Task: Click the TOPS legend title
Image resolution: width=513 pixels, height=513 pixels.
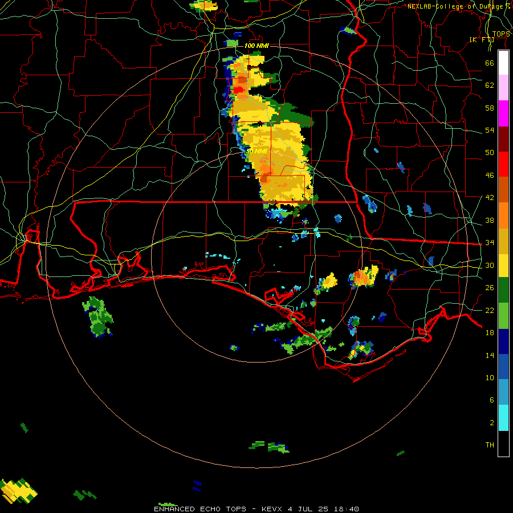Action: (x=501, y=34)
